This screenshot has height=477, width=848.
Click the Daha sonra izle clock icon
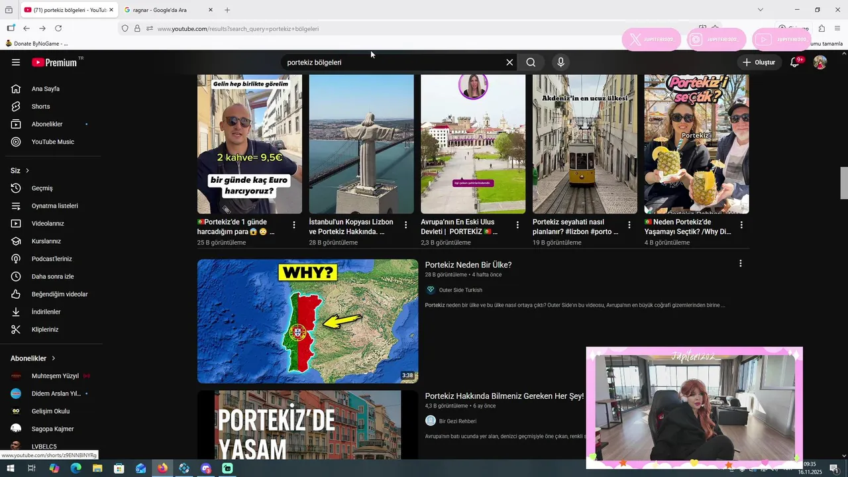(x=16, y=276)
